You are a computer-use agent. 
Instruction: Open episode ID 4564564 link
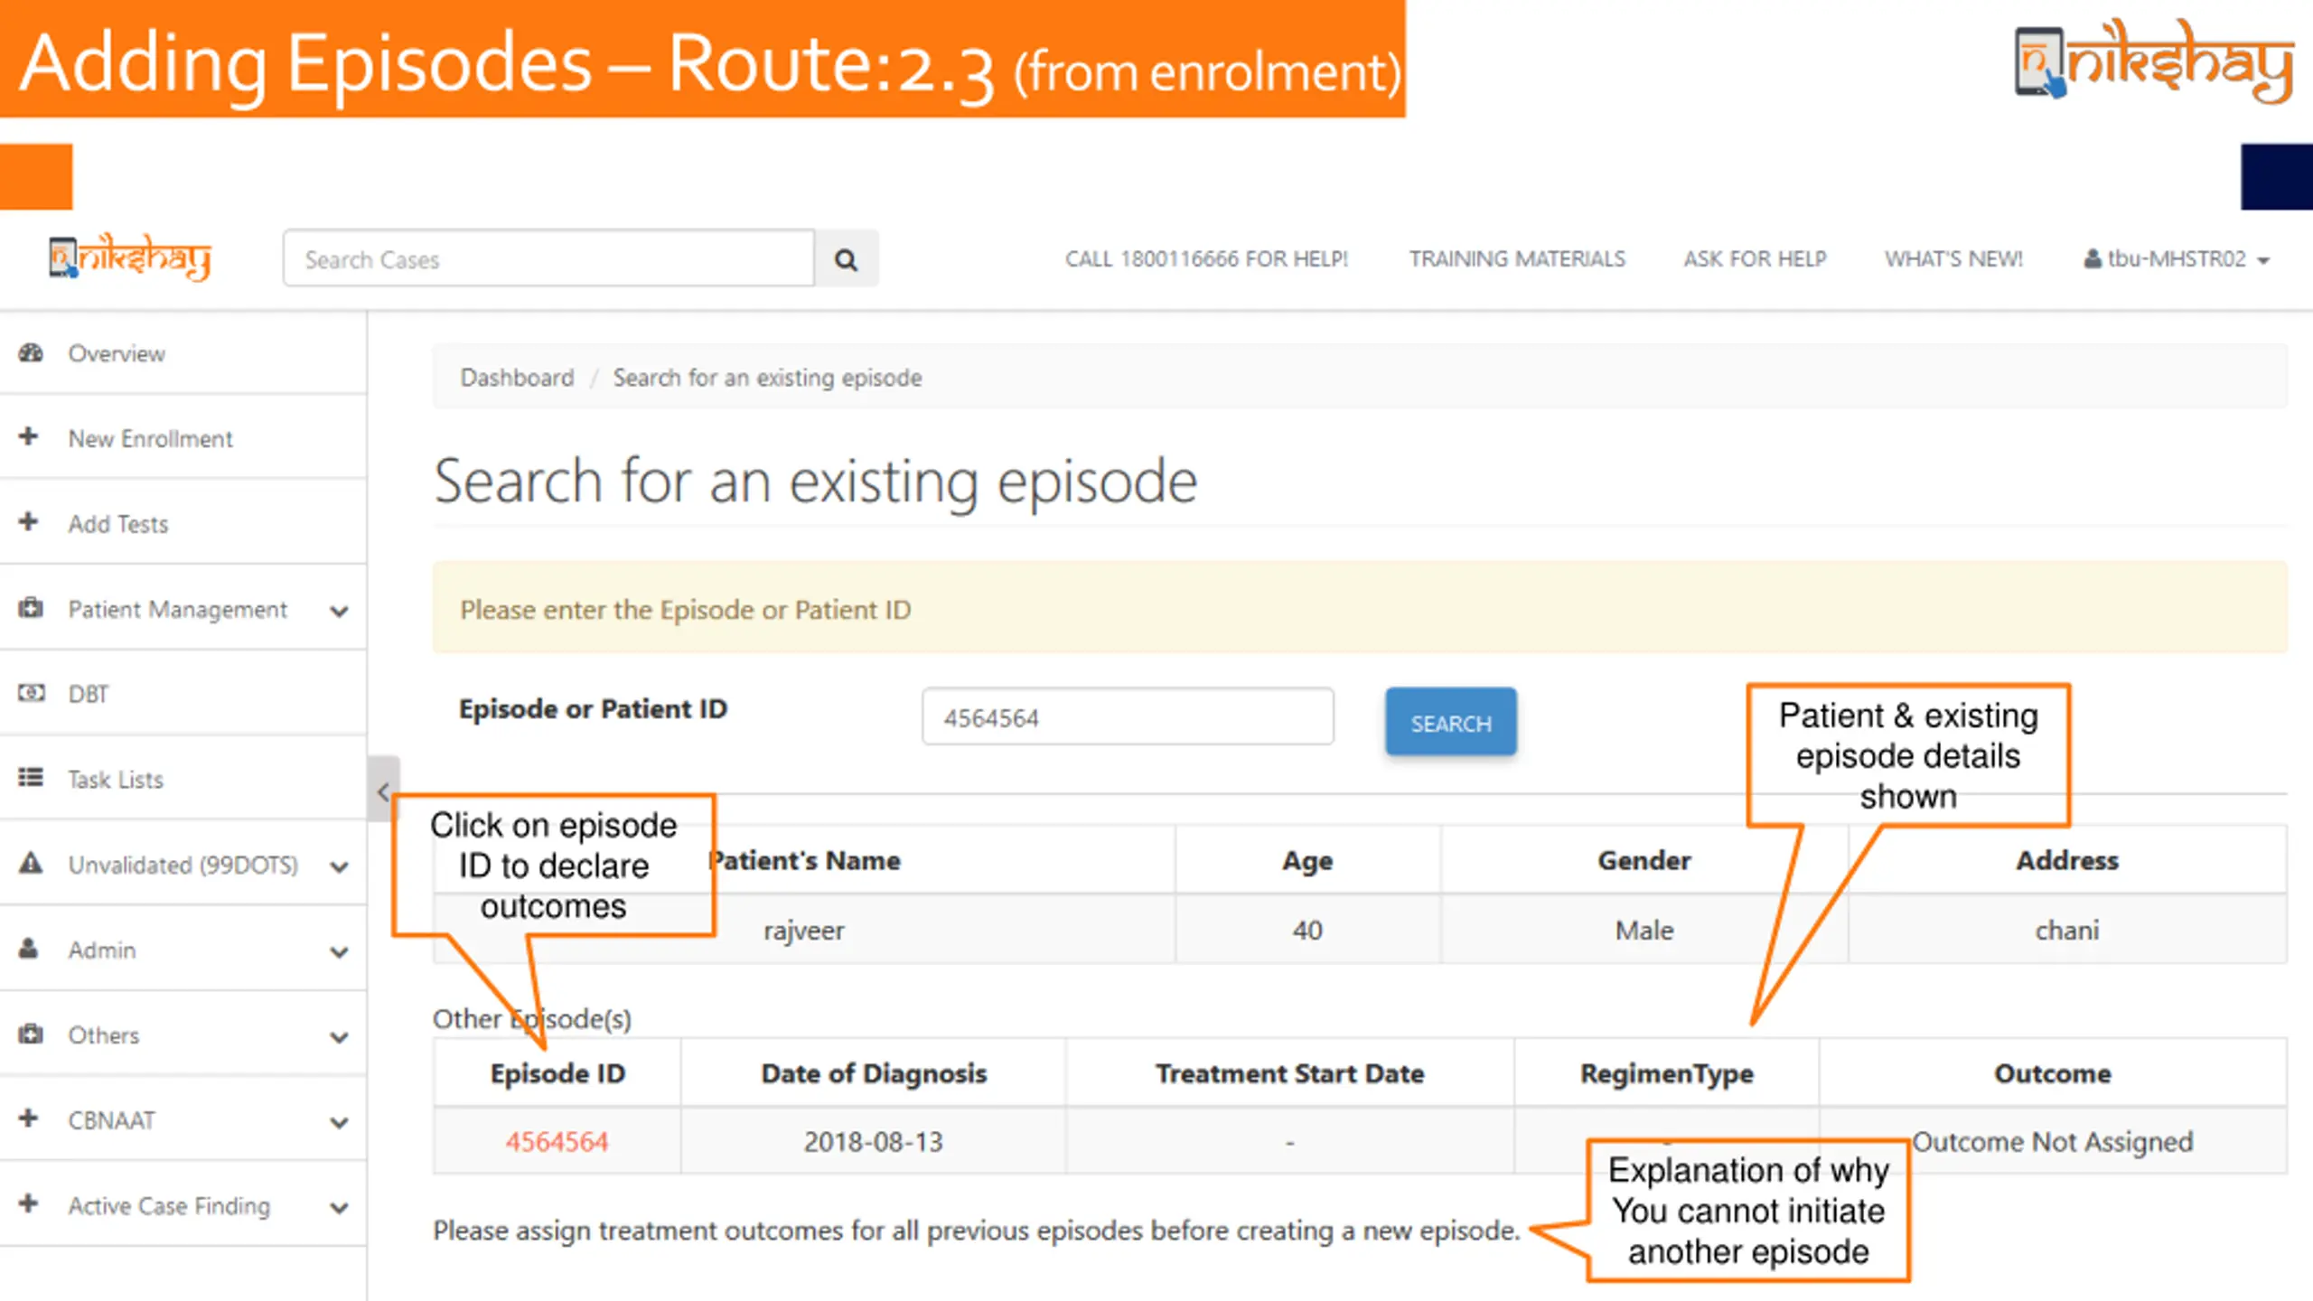point(557,1142)
